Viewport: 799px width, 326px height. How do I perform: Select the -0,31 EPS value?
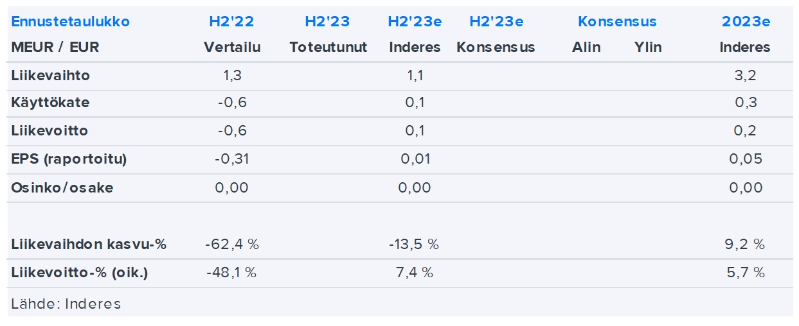[231, 159]
